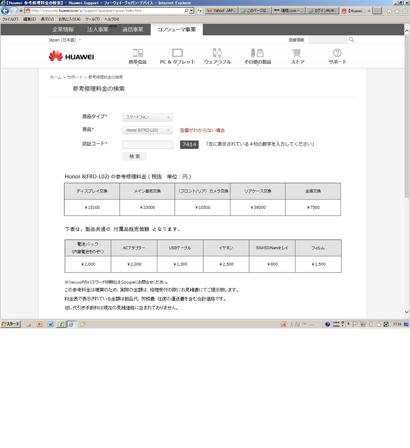410x448 pixels.
Task: Expand hidden system tray icons chevron
Action: pos(348,324)
